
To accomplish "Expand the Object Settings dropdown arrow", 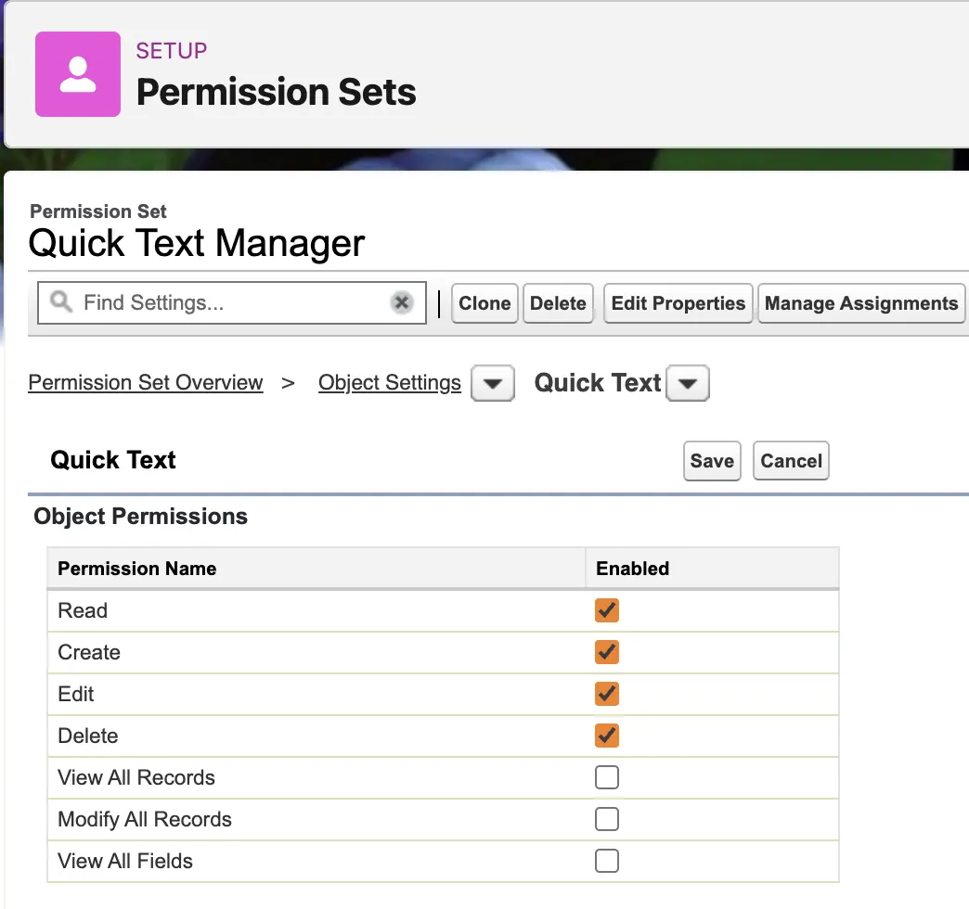I will (493, 383).
